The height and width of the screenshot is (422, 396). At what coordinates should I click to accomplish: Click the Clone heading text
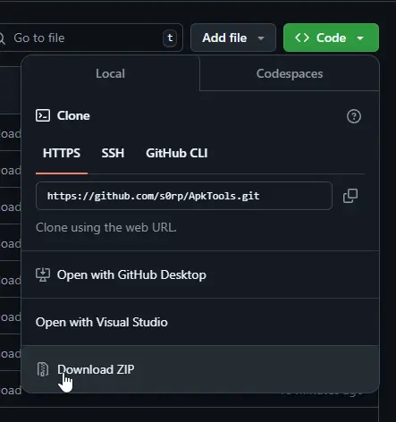(73, 115)
